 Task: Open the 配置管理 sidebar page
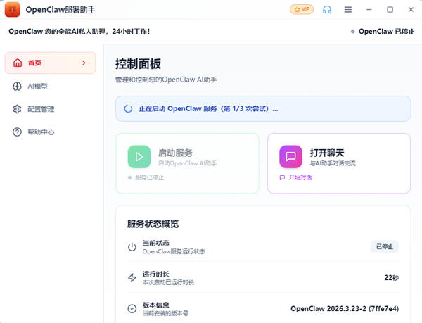pyautogui.click(x=51, y=109)
